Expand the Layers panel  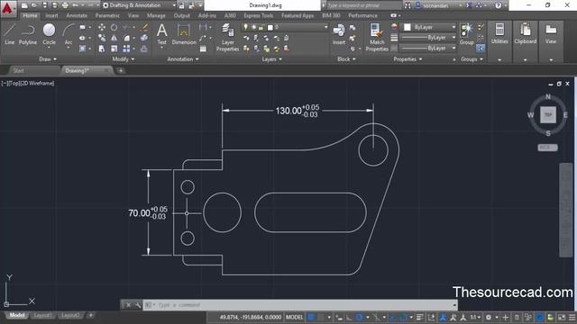pyautogui.click(x=271, y=59)
